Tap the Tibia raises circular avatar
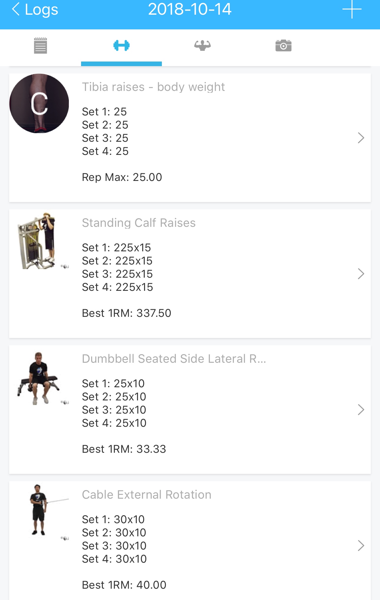Image resolution: width=380 pixels, height=600 pixels. (39, 103)
